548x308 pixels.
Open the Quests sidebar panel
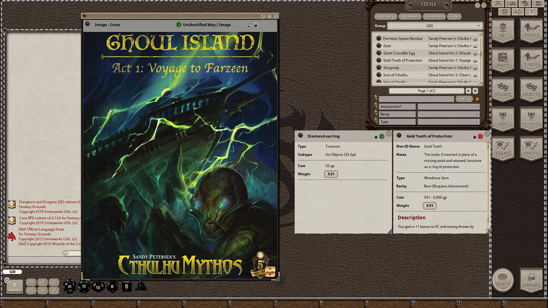pos(531,89)
